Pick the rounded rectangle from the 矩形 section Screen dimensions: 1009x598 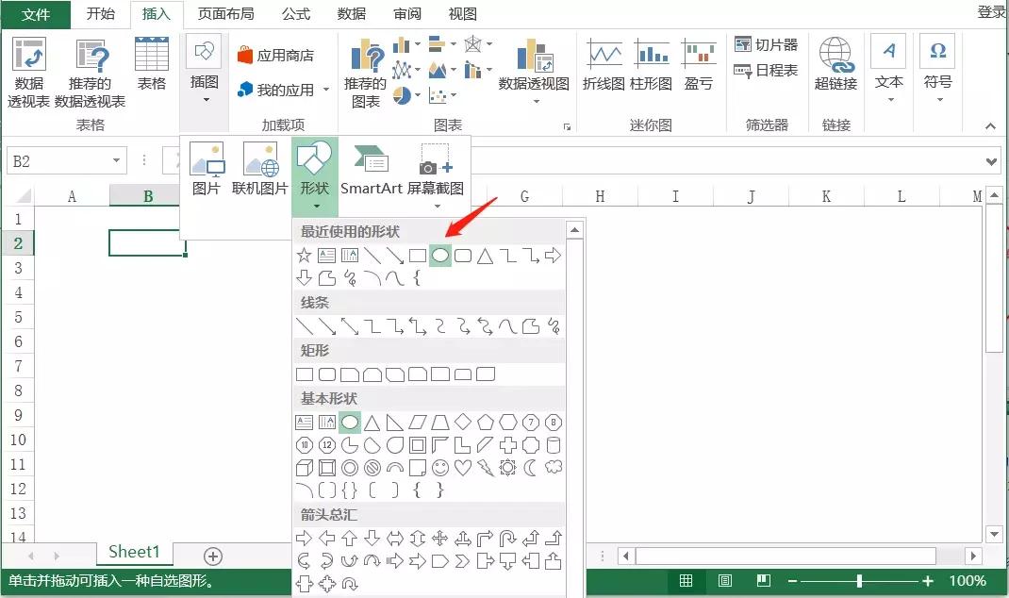[327, 374]
